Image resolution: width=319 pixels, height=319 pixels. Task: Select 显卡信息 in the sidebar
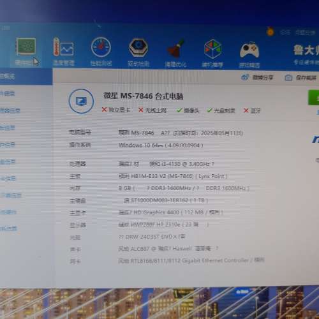pos(8,179)
